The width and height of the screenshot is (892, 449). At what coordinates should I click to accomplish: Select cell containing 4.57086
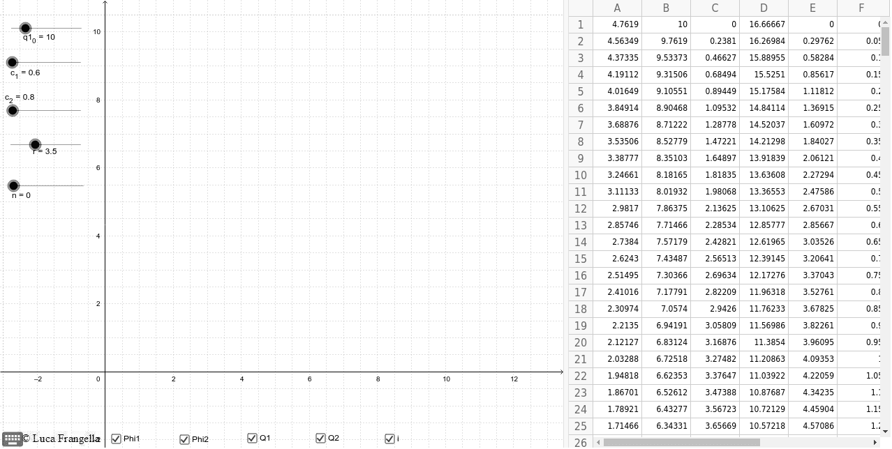click(812, 426)
